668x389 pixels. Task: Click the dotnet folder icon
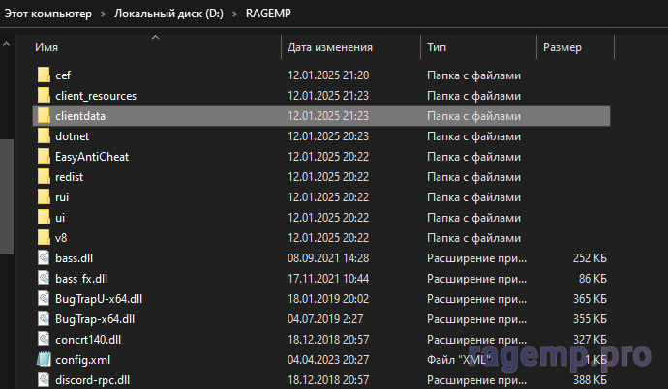click(x=44, y=136)
